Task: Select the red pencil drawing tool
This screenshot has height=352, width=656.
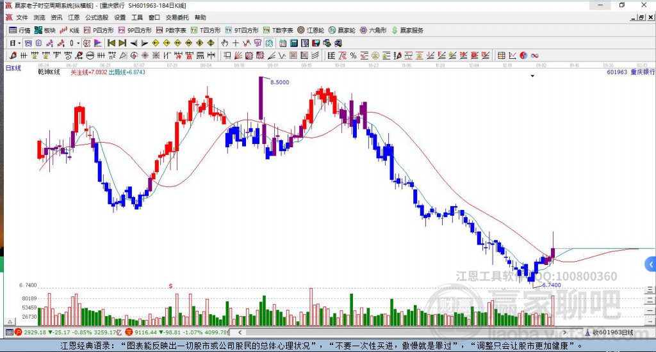Action: (13, 56)
